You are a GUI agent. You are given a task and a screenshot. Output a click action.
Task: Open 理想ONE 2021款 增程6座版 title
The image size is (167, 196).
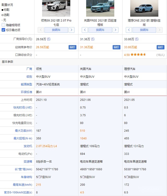(x=144, y=22)
